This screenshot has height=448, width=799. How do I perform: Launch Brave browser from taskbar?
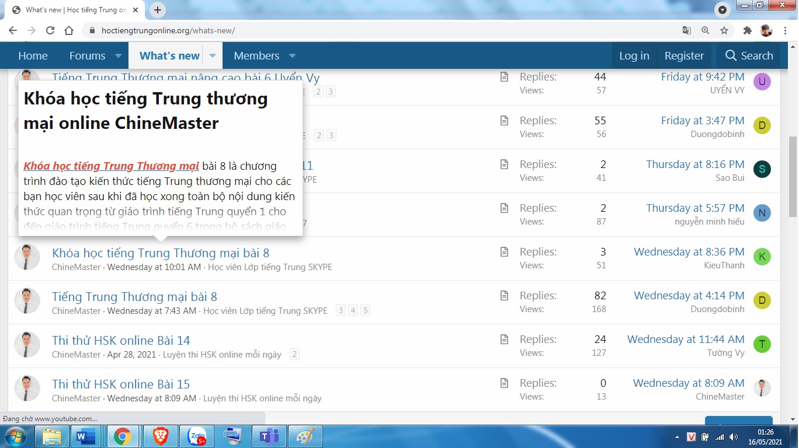160,436
